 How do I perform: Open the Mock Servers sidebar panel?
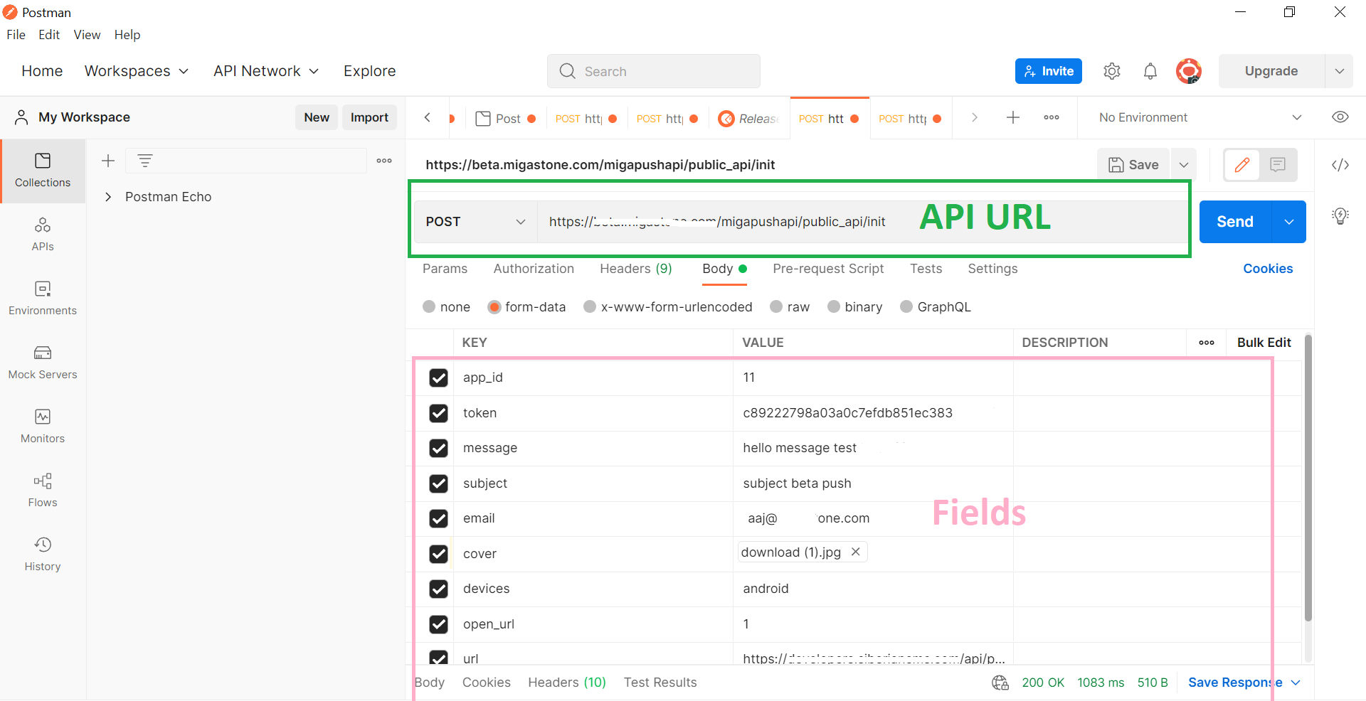[43, 363]
